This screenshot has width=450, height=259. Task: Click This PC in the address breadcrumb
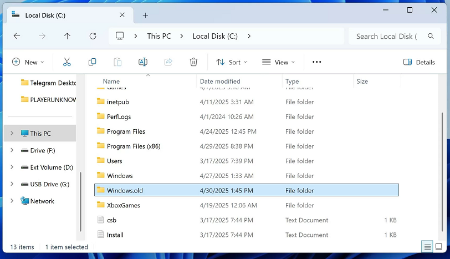pos(158,36)
